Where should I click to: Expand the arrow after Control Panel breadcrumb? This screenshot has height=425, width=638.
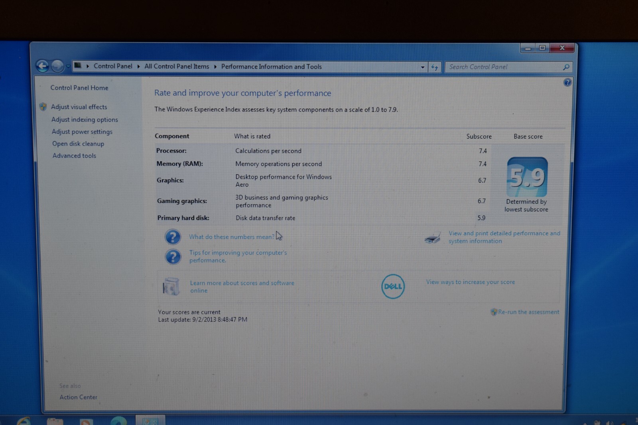coord(138,67)
